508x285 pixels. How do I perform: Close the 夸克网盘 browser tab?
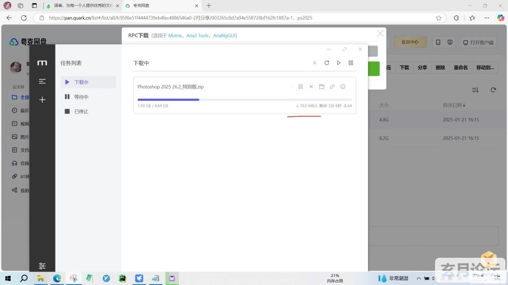point(196,5)
